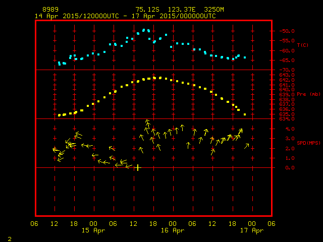Click the number 2 in the bottom-left corner
The height and width of the screenshot is (242, 323).
[x=10, y=237]
